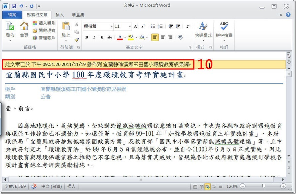296x194 pixels.
Task: Click 開啟現有 (Open Existing) button
Action: pyautogui.click(x=44, y=31)
